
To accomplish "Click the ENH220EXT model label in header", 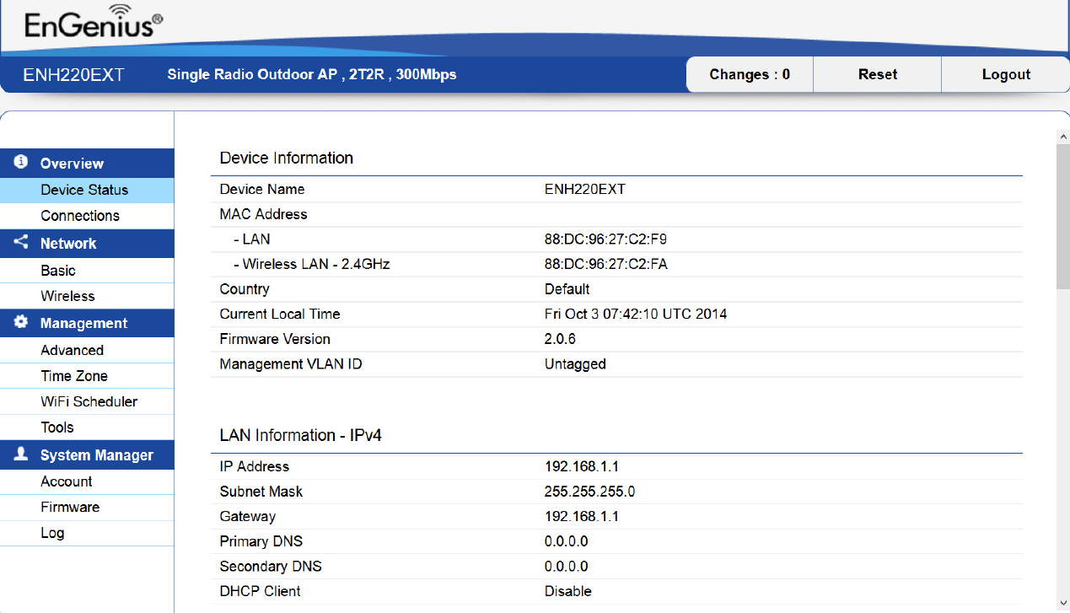I will (x=73, y=75).
